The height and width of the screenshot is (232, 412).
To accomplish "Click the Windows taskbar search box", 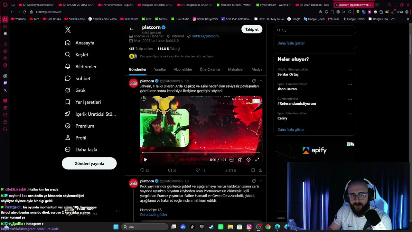I will (145, 227).
